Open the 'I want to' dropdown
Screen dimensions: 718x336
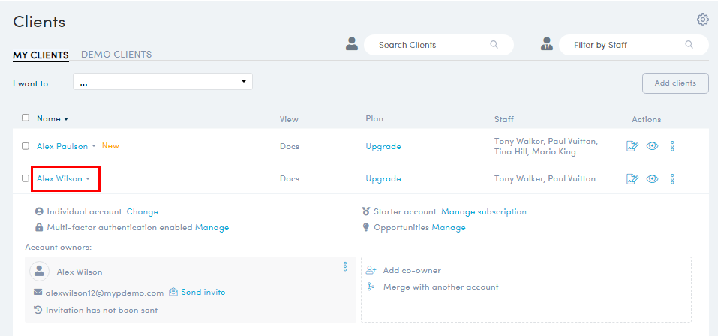point(163,82)
